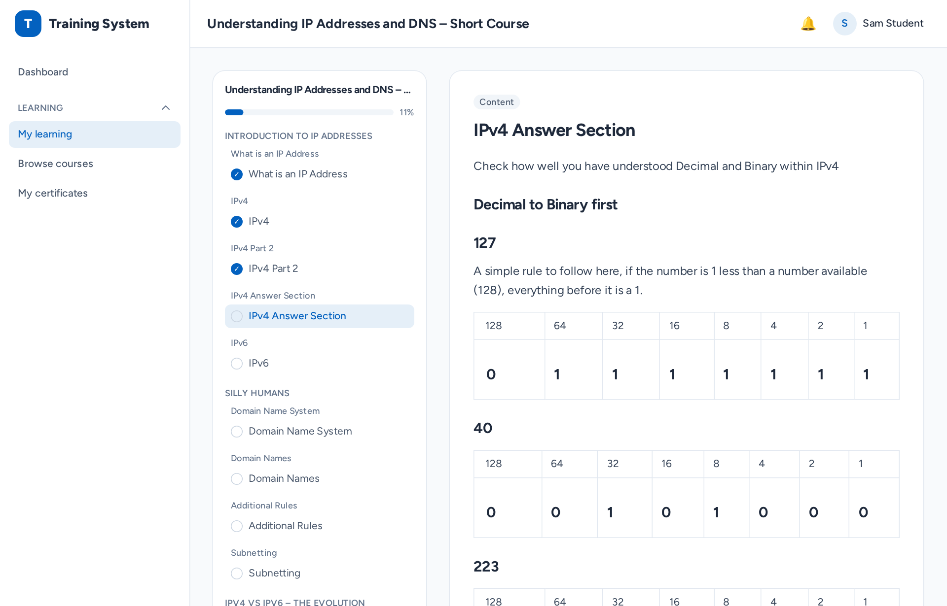Screen dimensions: 947x606
Task: Click the empty circle beside IPv4 Answer Section
Action: [237, 316]
